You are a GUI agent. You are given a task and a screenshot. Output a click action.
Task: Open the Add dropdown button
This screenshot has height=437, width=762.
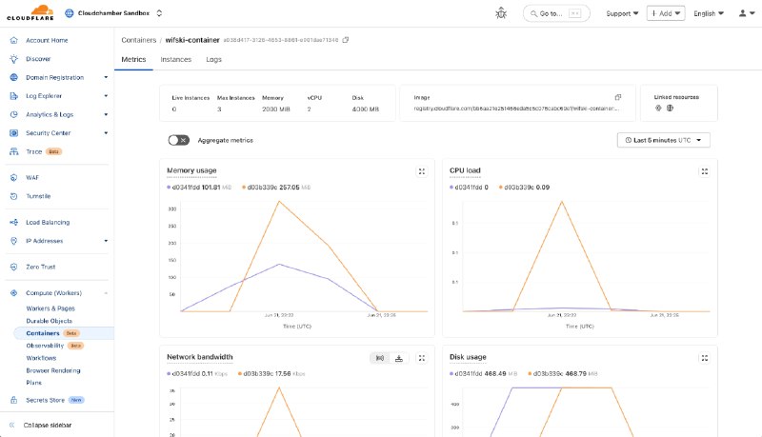[665, 13]
